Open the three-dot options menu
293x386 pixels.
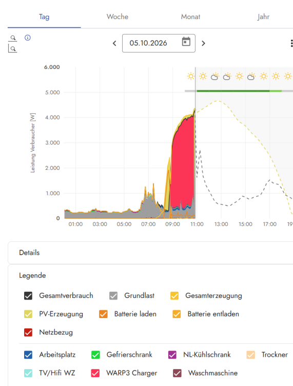291,43
